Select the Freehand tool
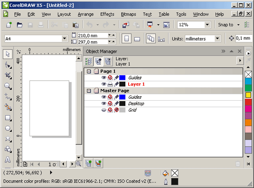254x188 pixels. click(x=8, y=97)
